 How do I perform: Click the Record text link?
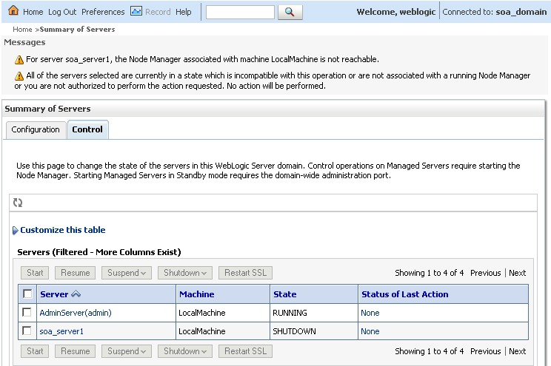(158, 12)
